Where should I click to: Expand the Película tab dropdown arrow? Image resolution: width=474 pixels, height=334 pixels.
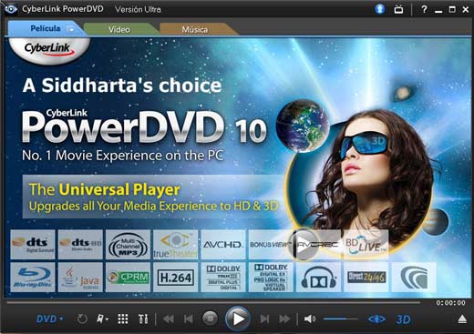click(71, 30)
